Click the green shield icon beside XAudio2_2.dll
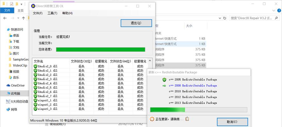Screen dimensions: 282x127 [35, 75]
